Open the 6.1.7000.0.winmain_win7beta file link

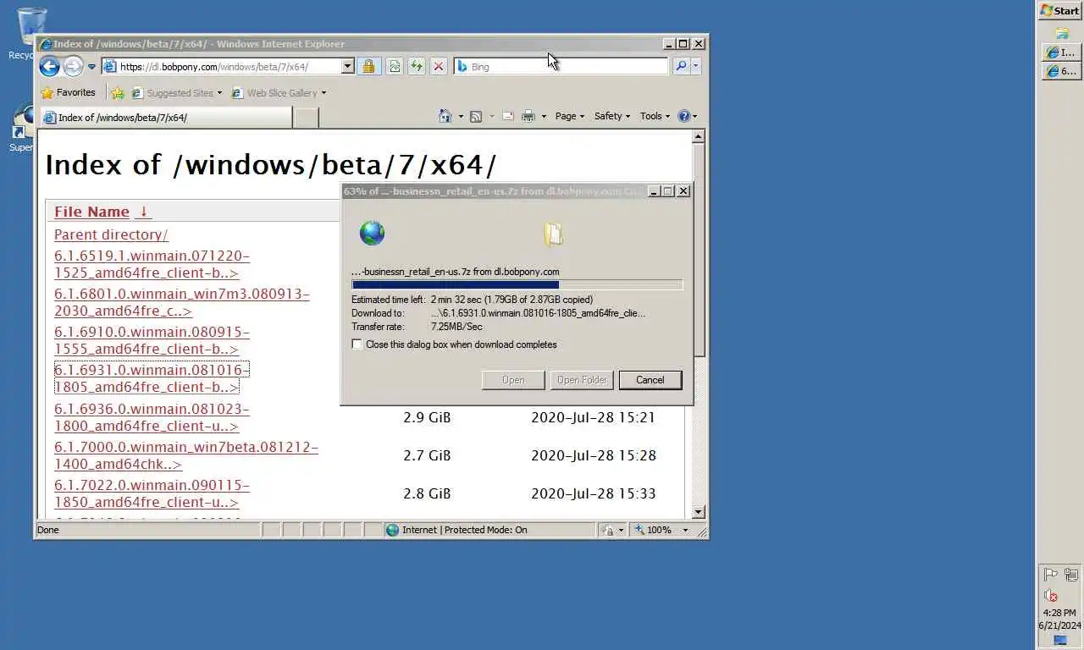[186, 455]
